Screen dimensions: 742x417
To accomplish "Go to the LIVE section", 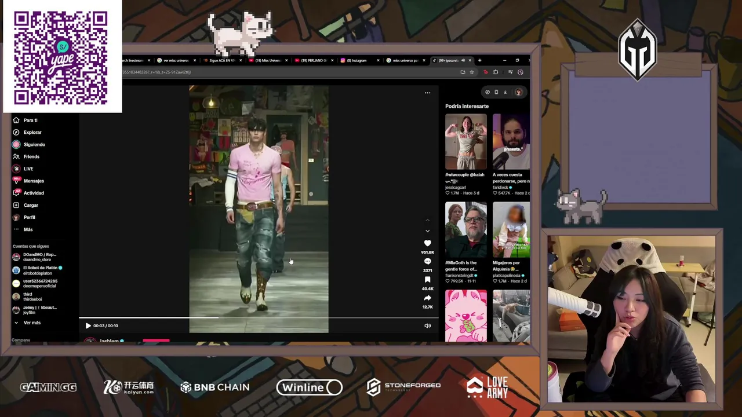I will click(x=23, y=169).
